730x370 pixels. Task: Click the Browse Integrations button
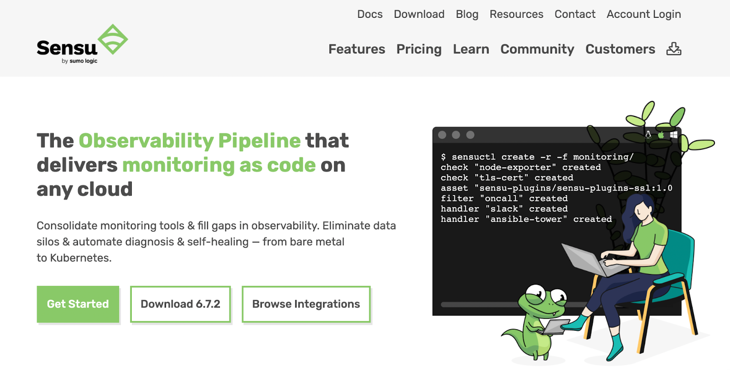point(306,304)
